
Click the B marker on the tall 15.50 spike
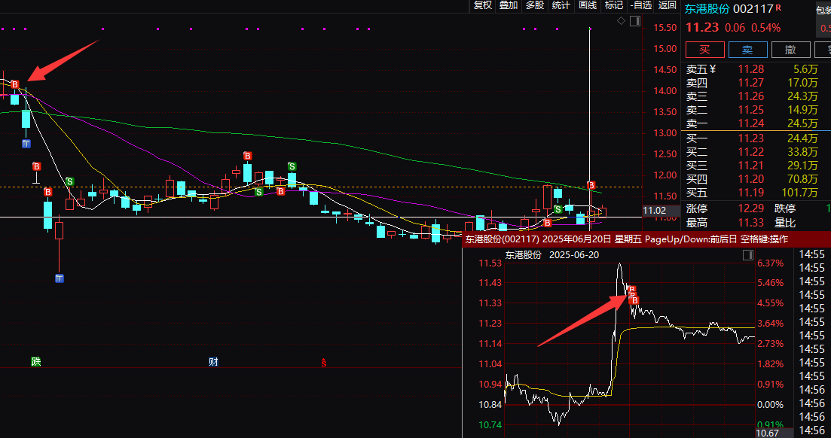pyautogui.click(x=591, y=185)
